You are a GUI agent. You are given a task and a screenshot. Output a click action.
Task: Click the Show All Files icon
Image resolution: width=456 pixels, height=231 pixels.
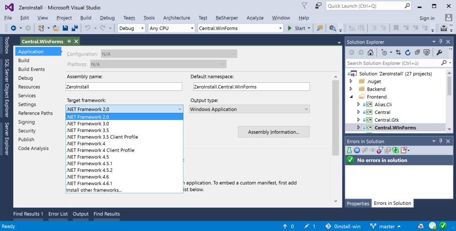pos(426,52)
